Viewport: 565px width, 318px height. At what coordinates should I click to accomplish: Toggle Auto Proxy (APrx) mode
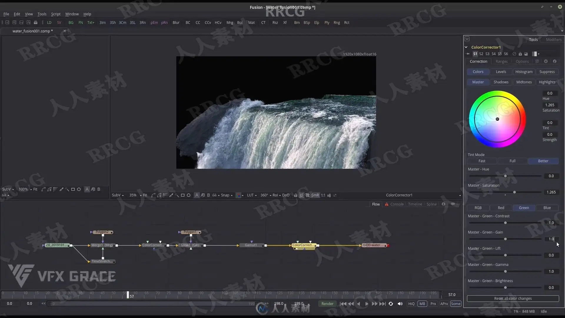(444, 304)
